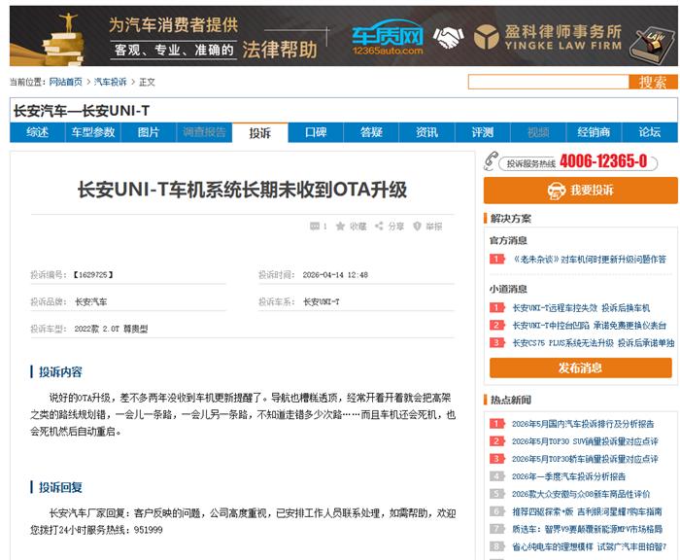Viewport: 680px width, 560px height.
Task: Click the 搜索 search button
Action: coord(653,82)
